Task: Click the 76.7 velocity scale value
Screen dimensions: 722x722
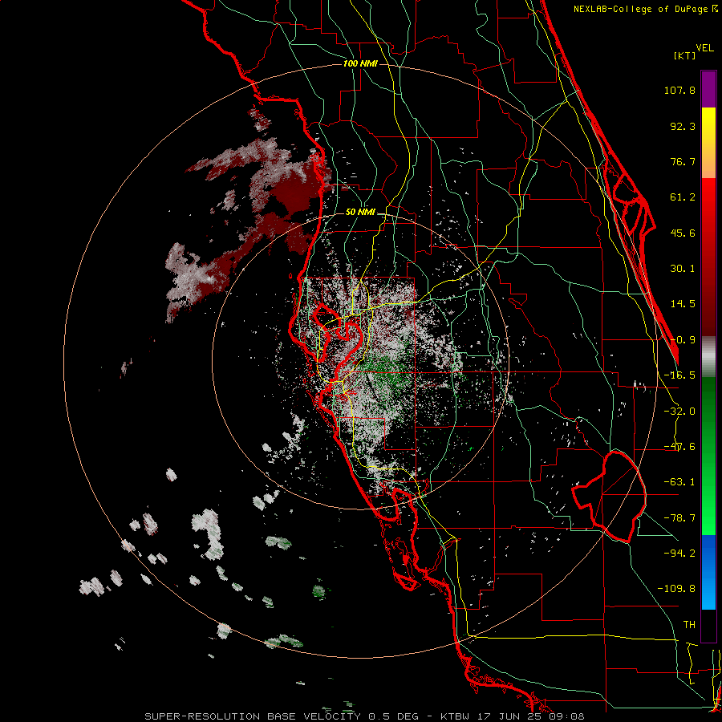Action: click(x=683, y=161)
